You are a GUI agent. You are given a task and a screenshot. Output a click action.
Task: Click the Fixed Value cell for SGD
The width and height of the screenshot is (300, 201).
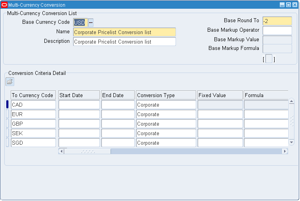click(220, 143)
